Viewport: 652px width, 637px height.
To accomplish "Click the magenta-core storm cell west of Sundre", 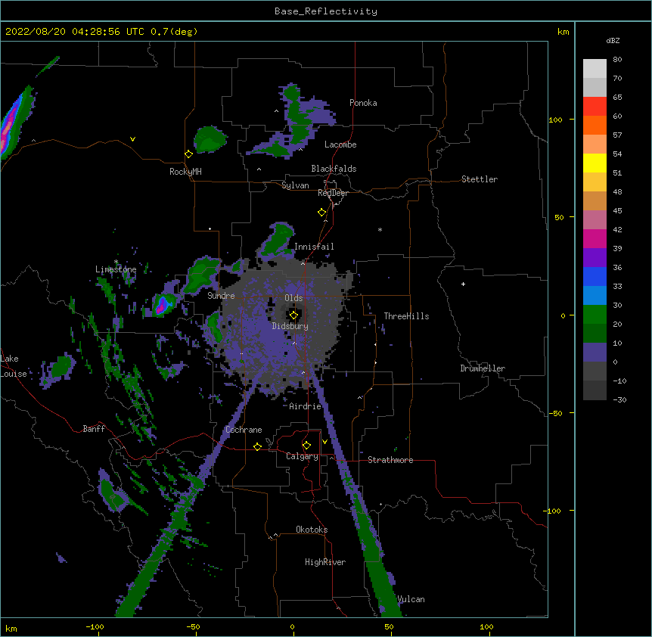I will (163, 304).
